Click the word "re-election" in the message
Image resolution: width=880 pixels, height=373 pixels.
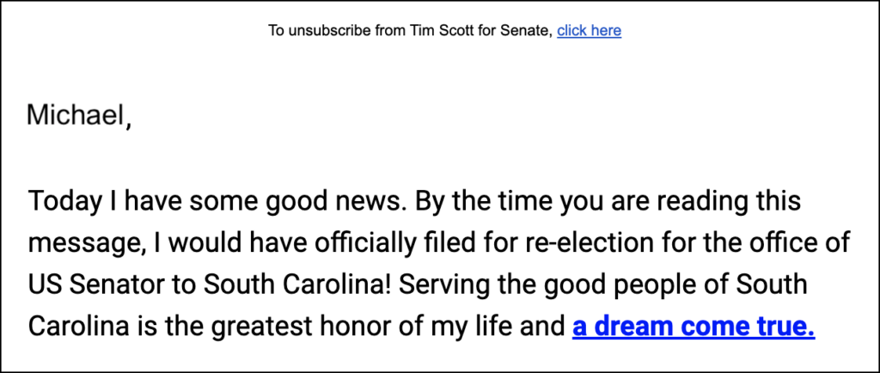click(x=590, y=243)
